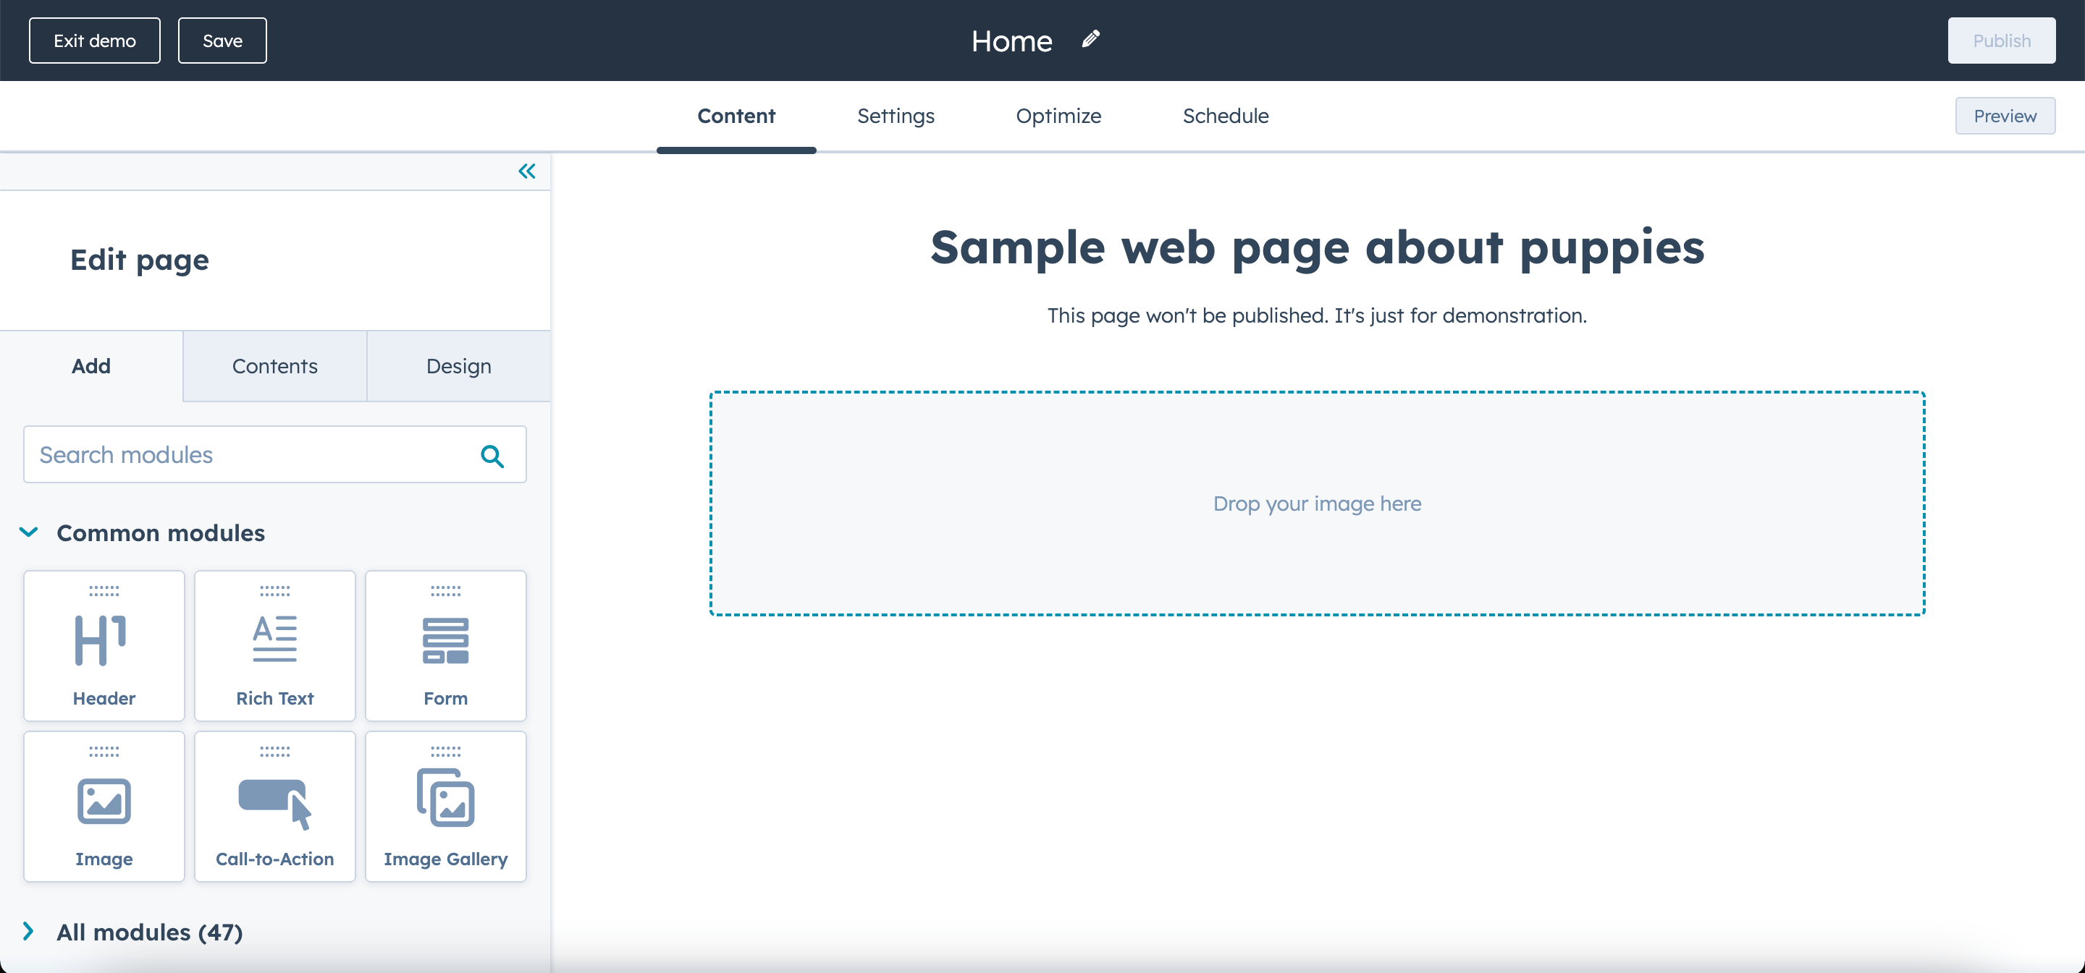Click the drag handle dots on Form module
Viewport: 2085px width, 973px height.
pos(445,591)
